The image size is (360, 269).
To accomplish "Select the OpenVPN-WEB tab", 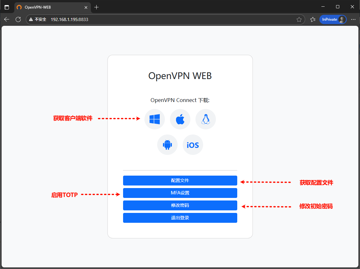I will tap(48, 7).
